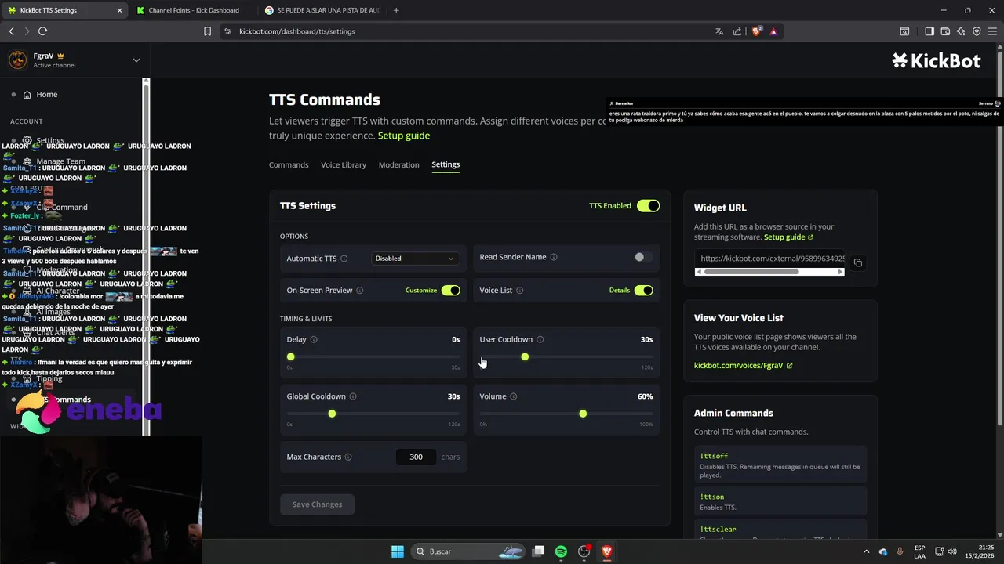
Task: Click the Global Cooldown slider handle
Action: (332, 414)
